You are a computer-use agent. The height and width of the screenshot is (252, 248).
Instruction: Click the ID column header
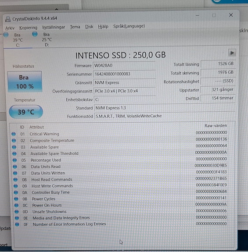click(x=22, y=127)
